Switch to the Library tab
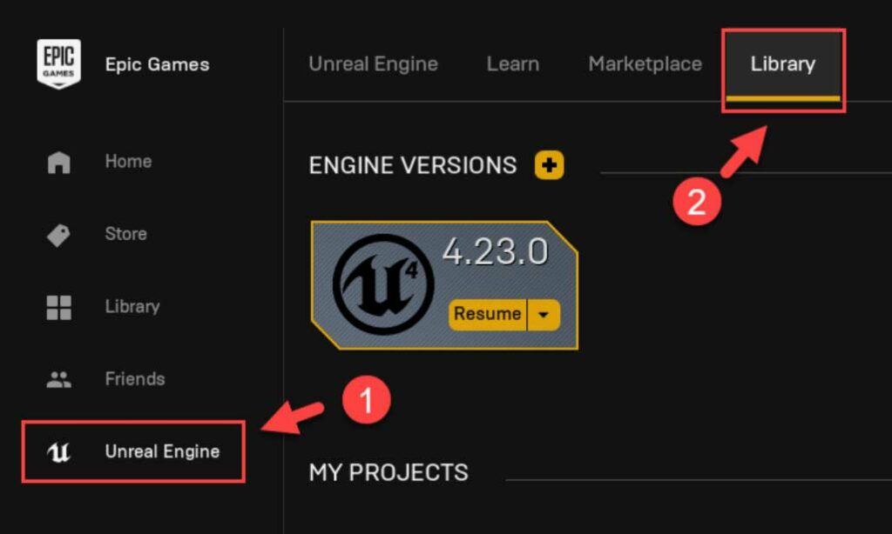The height and width of the screenshot is (534, 892). pyautogui.click(x=781, y=63)
